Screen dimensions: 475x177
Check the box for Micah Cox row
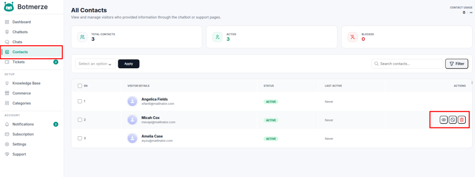pyautogui.click(x=80, y=120)
